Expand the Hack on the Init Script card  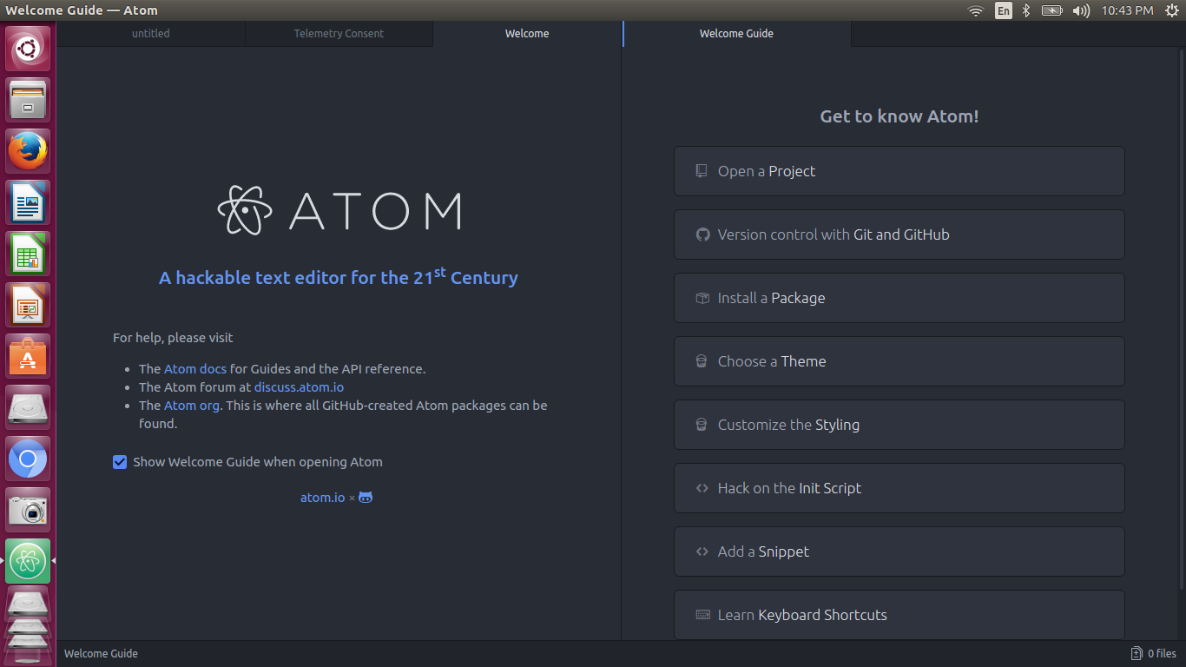coord(899,488)
